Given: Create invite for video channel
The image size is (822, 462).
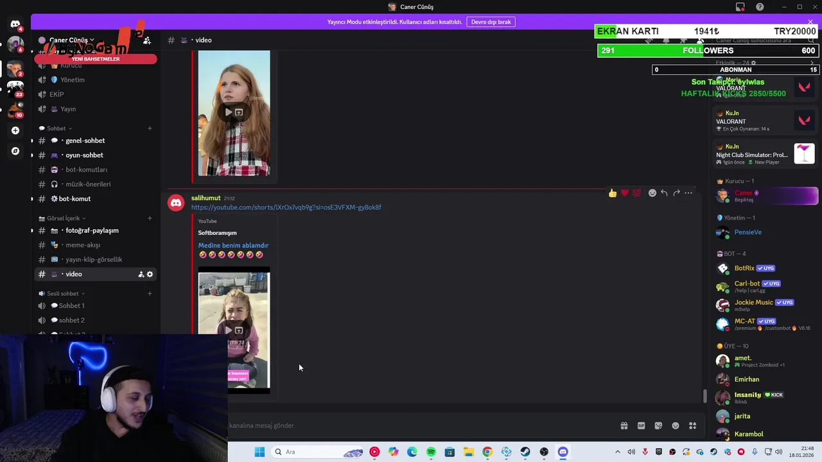Looking at the screenshot, I should point(141,274).
